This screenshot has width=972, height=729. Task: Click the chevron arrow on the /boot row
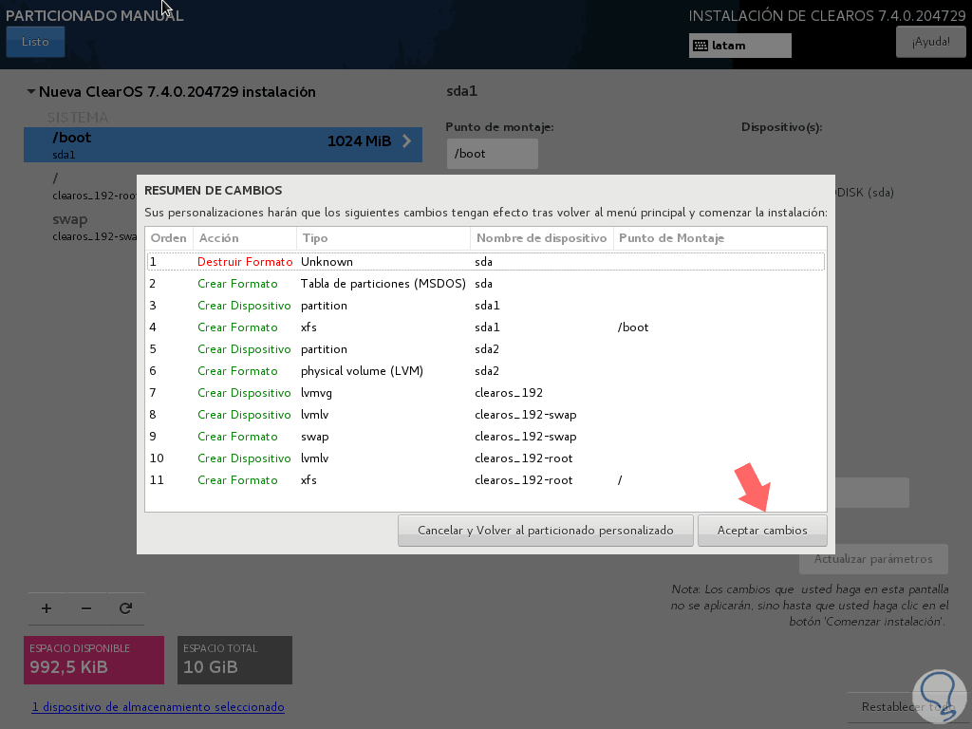click(406, 141)
